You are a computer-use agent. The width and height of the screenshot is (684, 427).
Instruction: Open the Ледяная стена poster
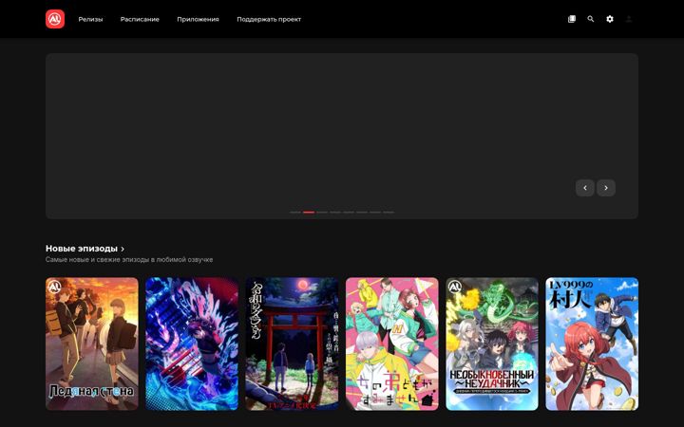pos(92,343)
